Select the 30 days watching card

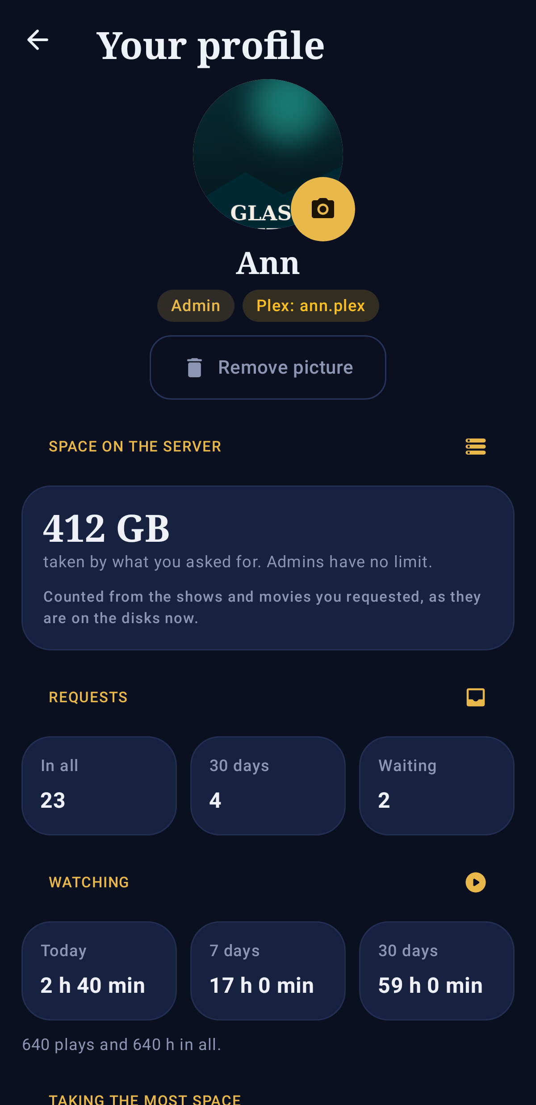point(437,971)
